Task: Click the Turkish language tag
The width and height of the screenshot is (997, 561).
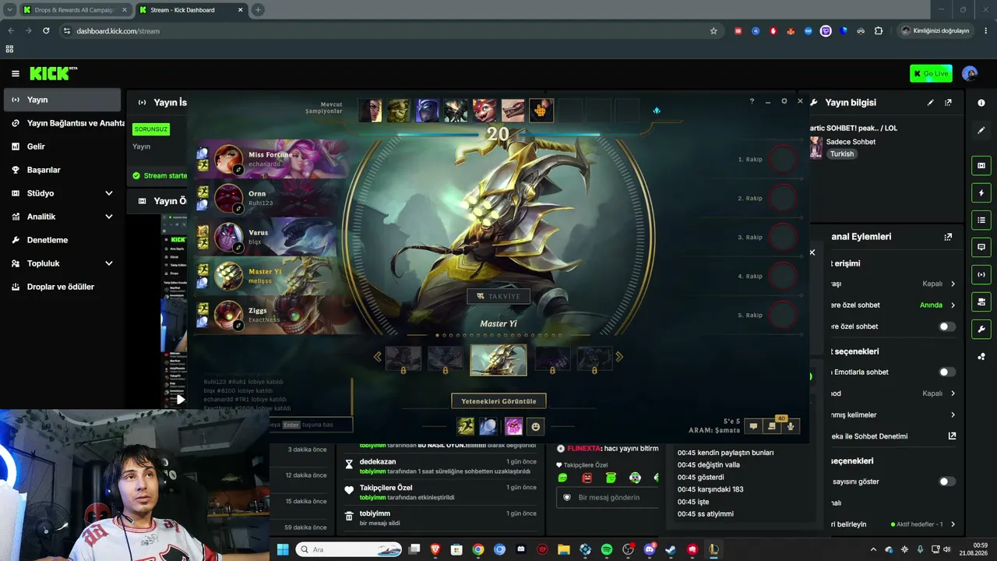Action: click(842, 154)
